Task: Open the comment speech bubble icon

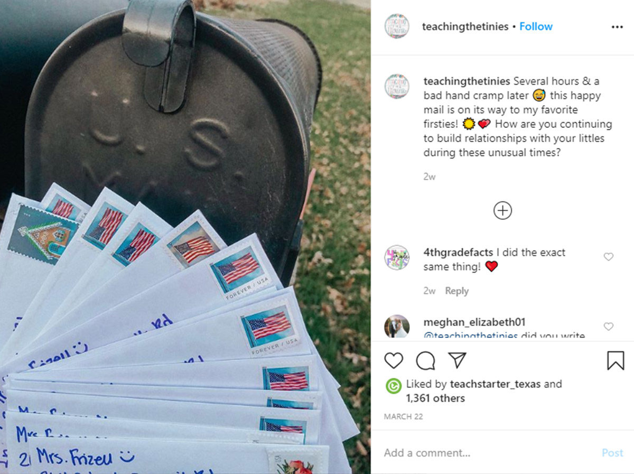Action: click(425, 360)
